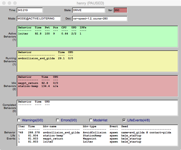Image resolution: width=181 pixels, height=150 pixels.
Task: Click inside the empty Completed Behaviors panel
Action: 97,110
